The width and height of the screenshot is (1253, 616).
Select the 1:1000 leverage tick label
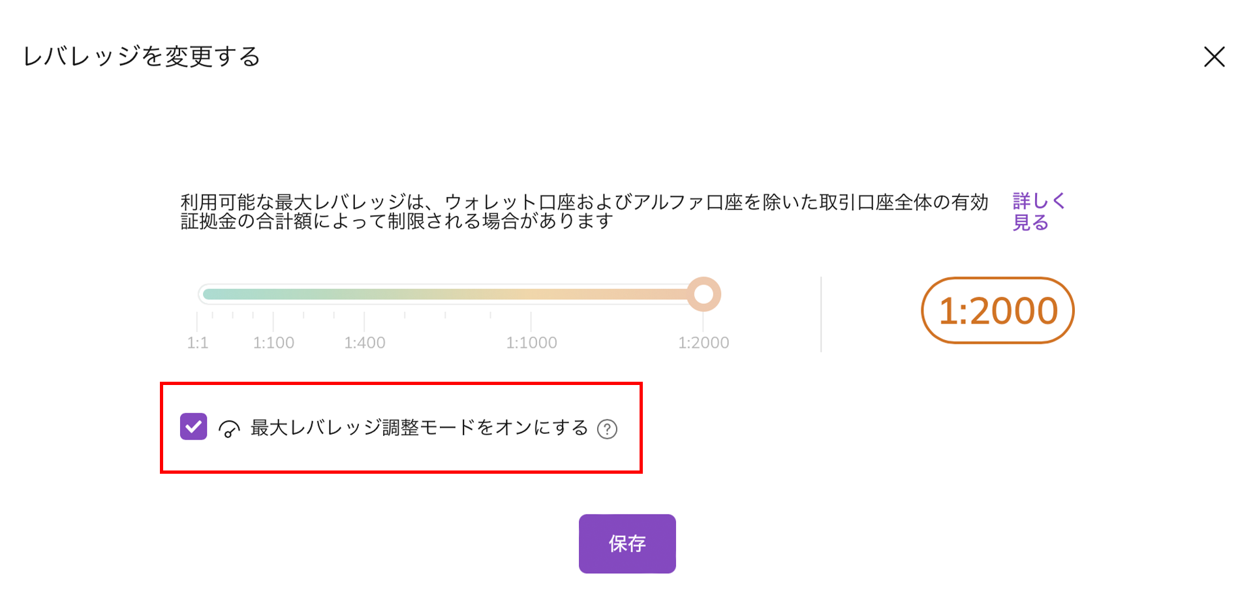point(531,343)
